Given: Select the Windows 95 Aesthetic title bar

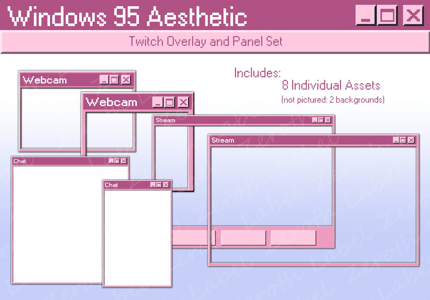Looking at the screenshot, I should point(128,16).
